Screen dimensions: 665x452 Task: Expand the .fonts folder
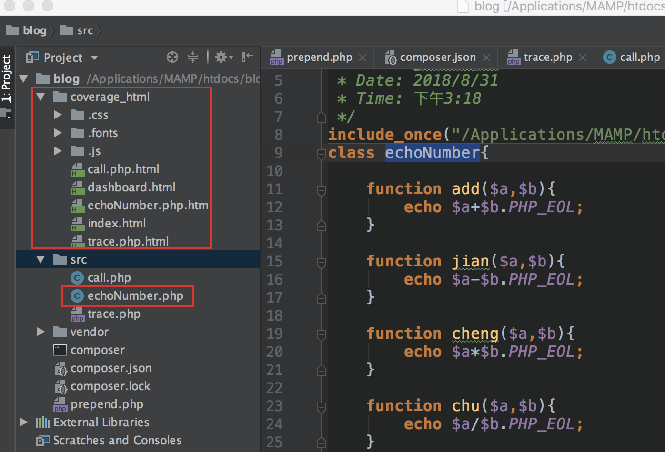pyautogui.click(x=58, y=133)
